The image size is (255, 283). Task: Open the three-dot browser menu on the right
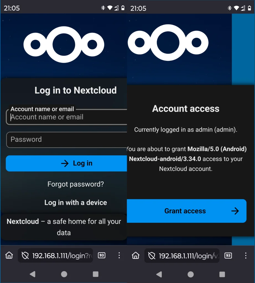tap(246, 256)
